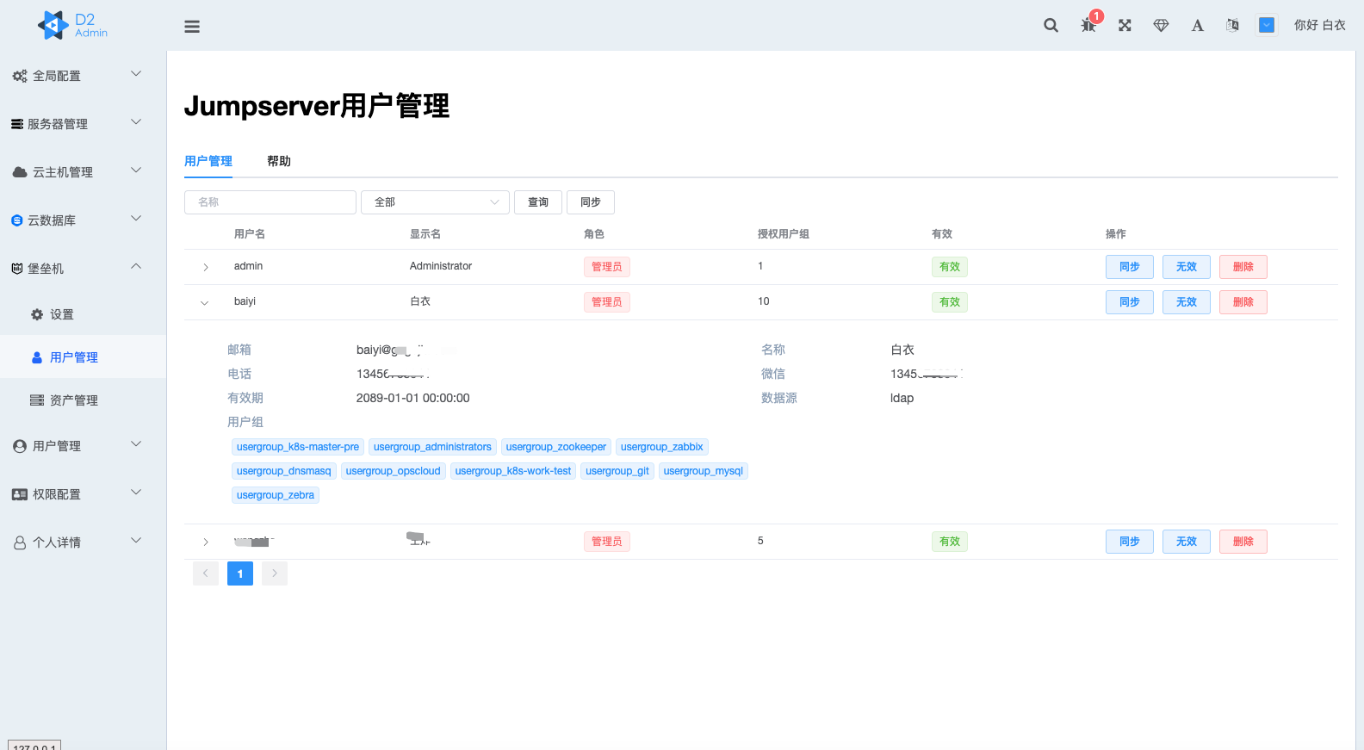Click 删除 for the third user row
1364x750 pixels.
[x=1243, y=542]
